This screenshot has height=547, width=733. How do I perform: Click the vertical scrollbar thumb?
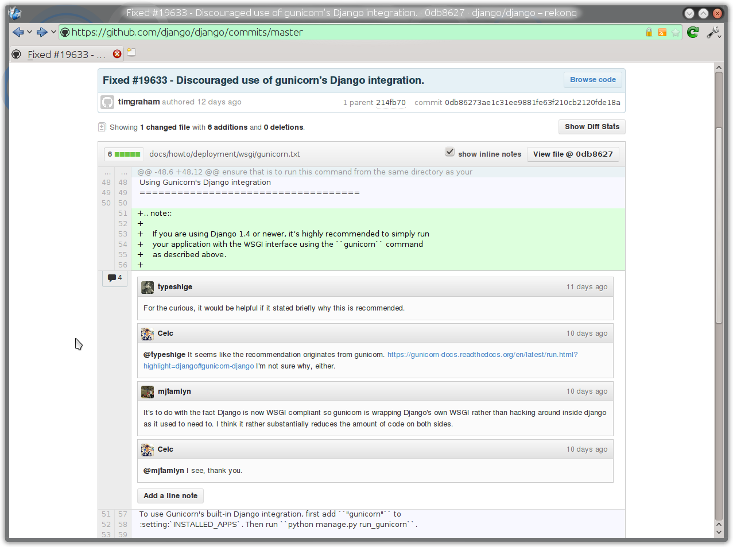click(719, 226)
